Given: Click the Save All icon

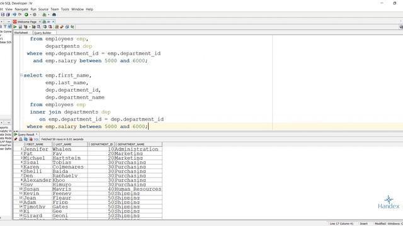Looking at the screenshot, I should pos(8,14).
